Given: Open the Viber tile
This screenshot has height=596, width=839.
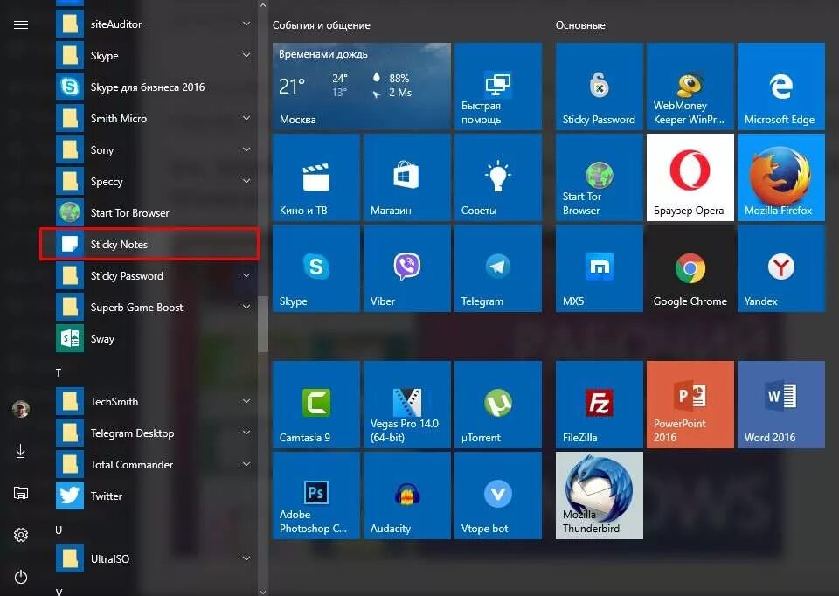Looking at the screenshot, I should coord(407,268).
